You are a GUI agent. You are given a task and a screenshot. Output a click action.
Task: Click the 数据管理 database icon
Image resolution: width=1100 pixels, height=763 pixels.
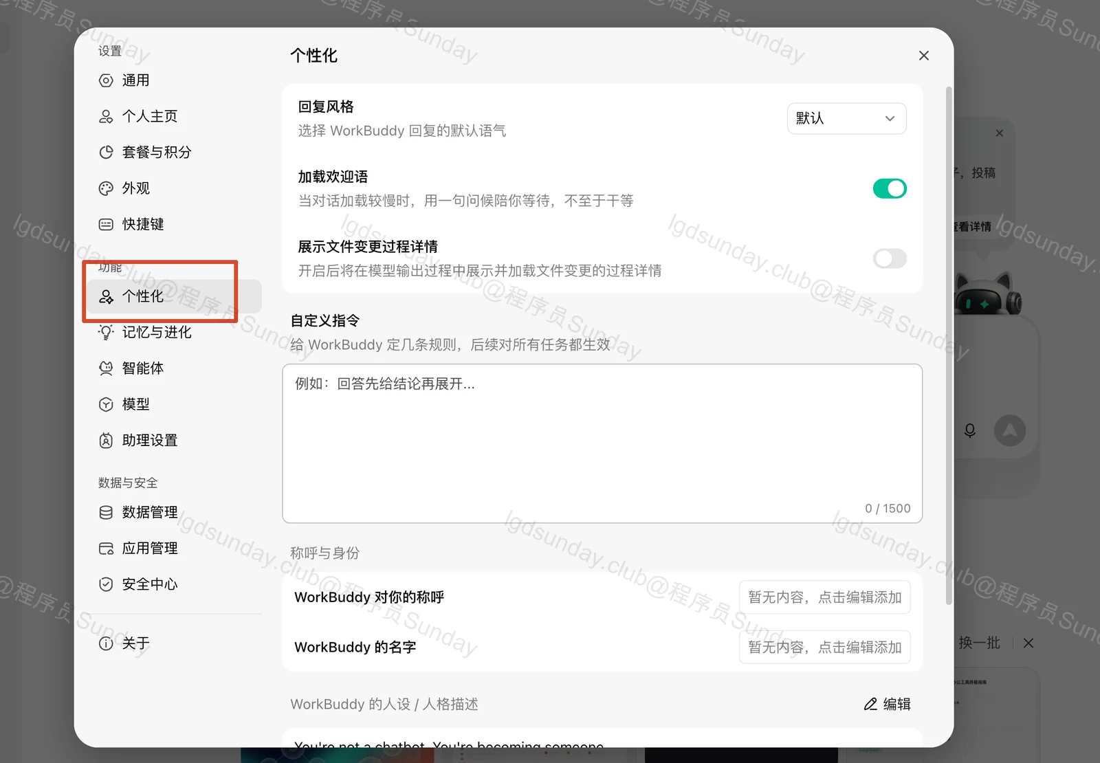click(x=106, y=512)
